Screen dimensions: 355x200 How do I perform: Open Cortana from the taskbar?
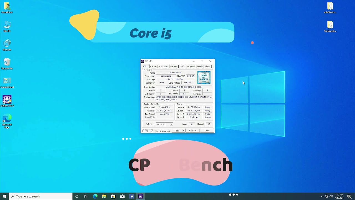pyautogui.click(x=77, y=196)
